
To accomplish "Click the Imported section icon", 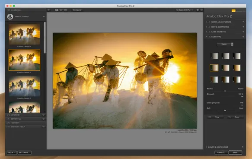I will 8,119.
